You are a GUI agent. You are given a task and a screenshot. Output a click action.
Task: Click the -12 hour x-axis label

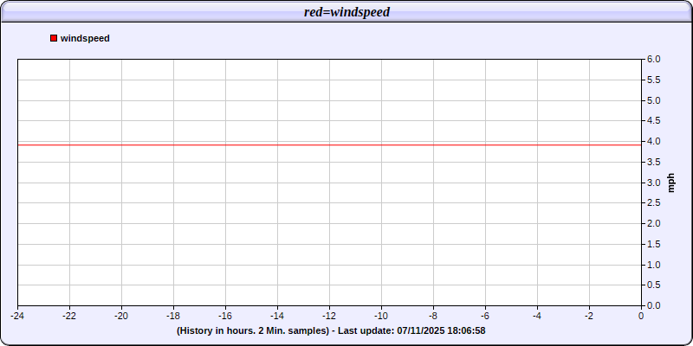pyautogui.click(x=329, y=317)
